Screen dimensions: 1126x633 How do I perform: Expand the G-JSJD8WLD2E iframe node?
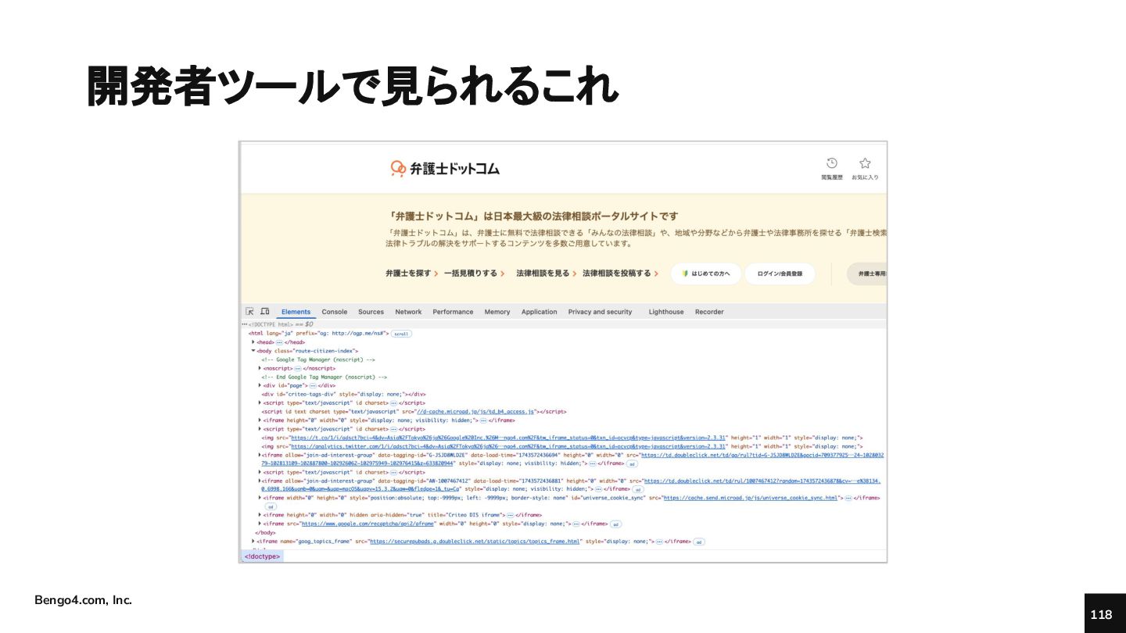pos(260,455)
